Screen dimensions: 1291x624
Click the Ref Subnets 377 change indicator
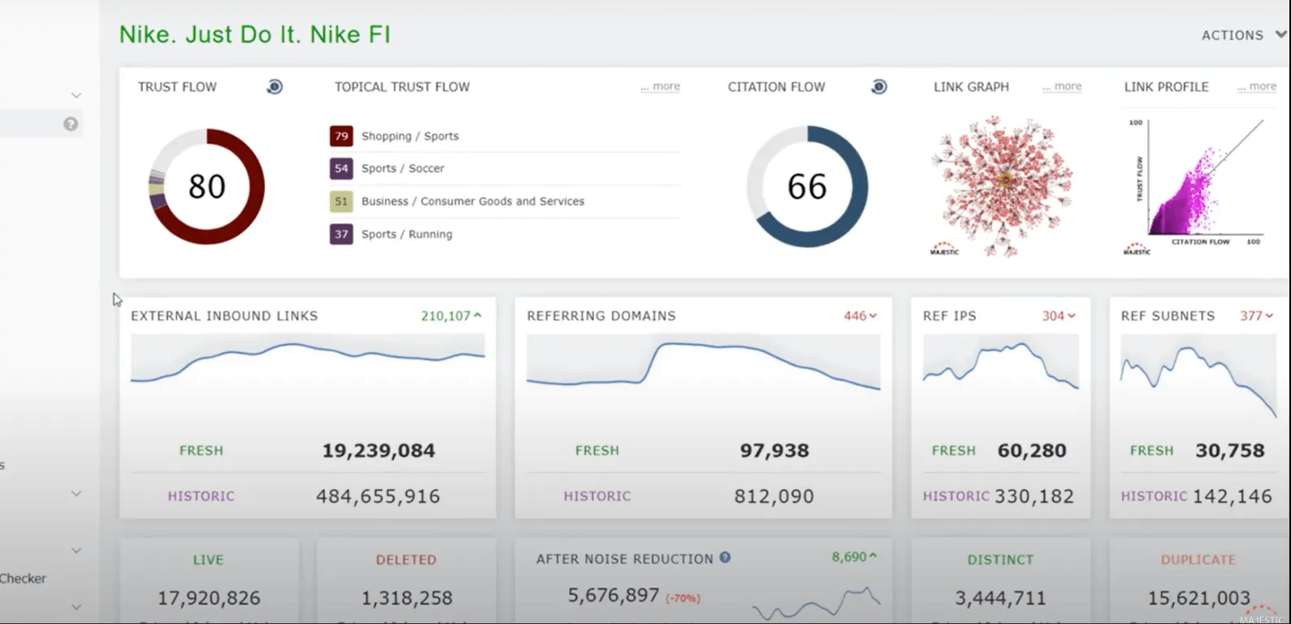1257,316
